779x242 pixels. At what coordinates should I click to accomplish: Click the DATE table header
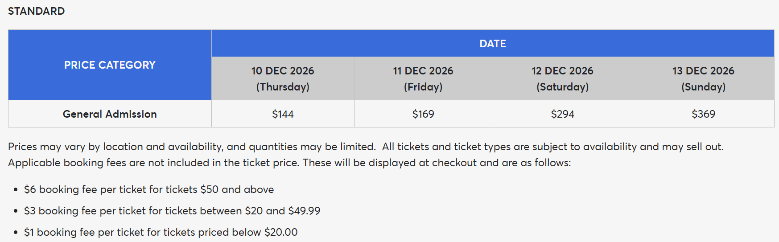tap(493, 44)
